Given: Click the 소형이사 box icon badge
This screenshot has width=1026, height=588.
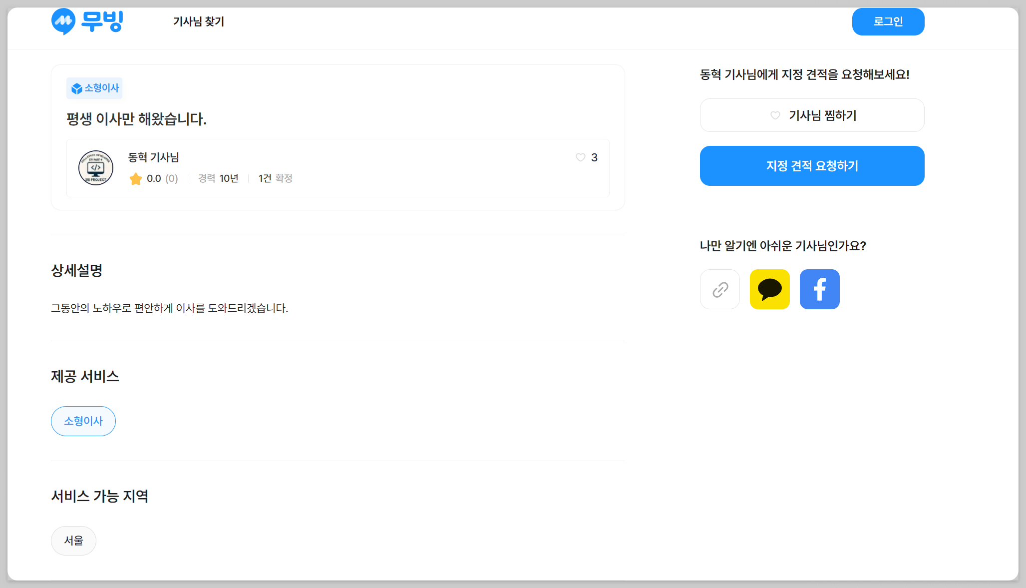Looking at the screenshot, I should [76, 89].
